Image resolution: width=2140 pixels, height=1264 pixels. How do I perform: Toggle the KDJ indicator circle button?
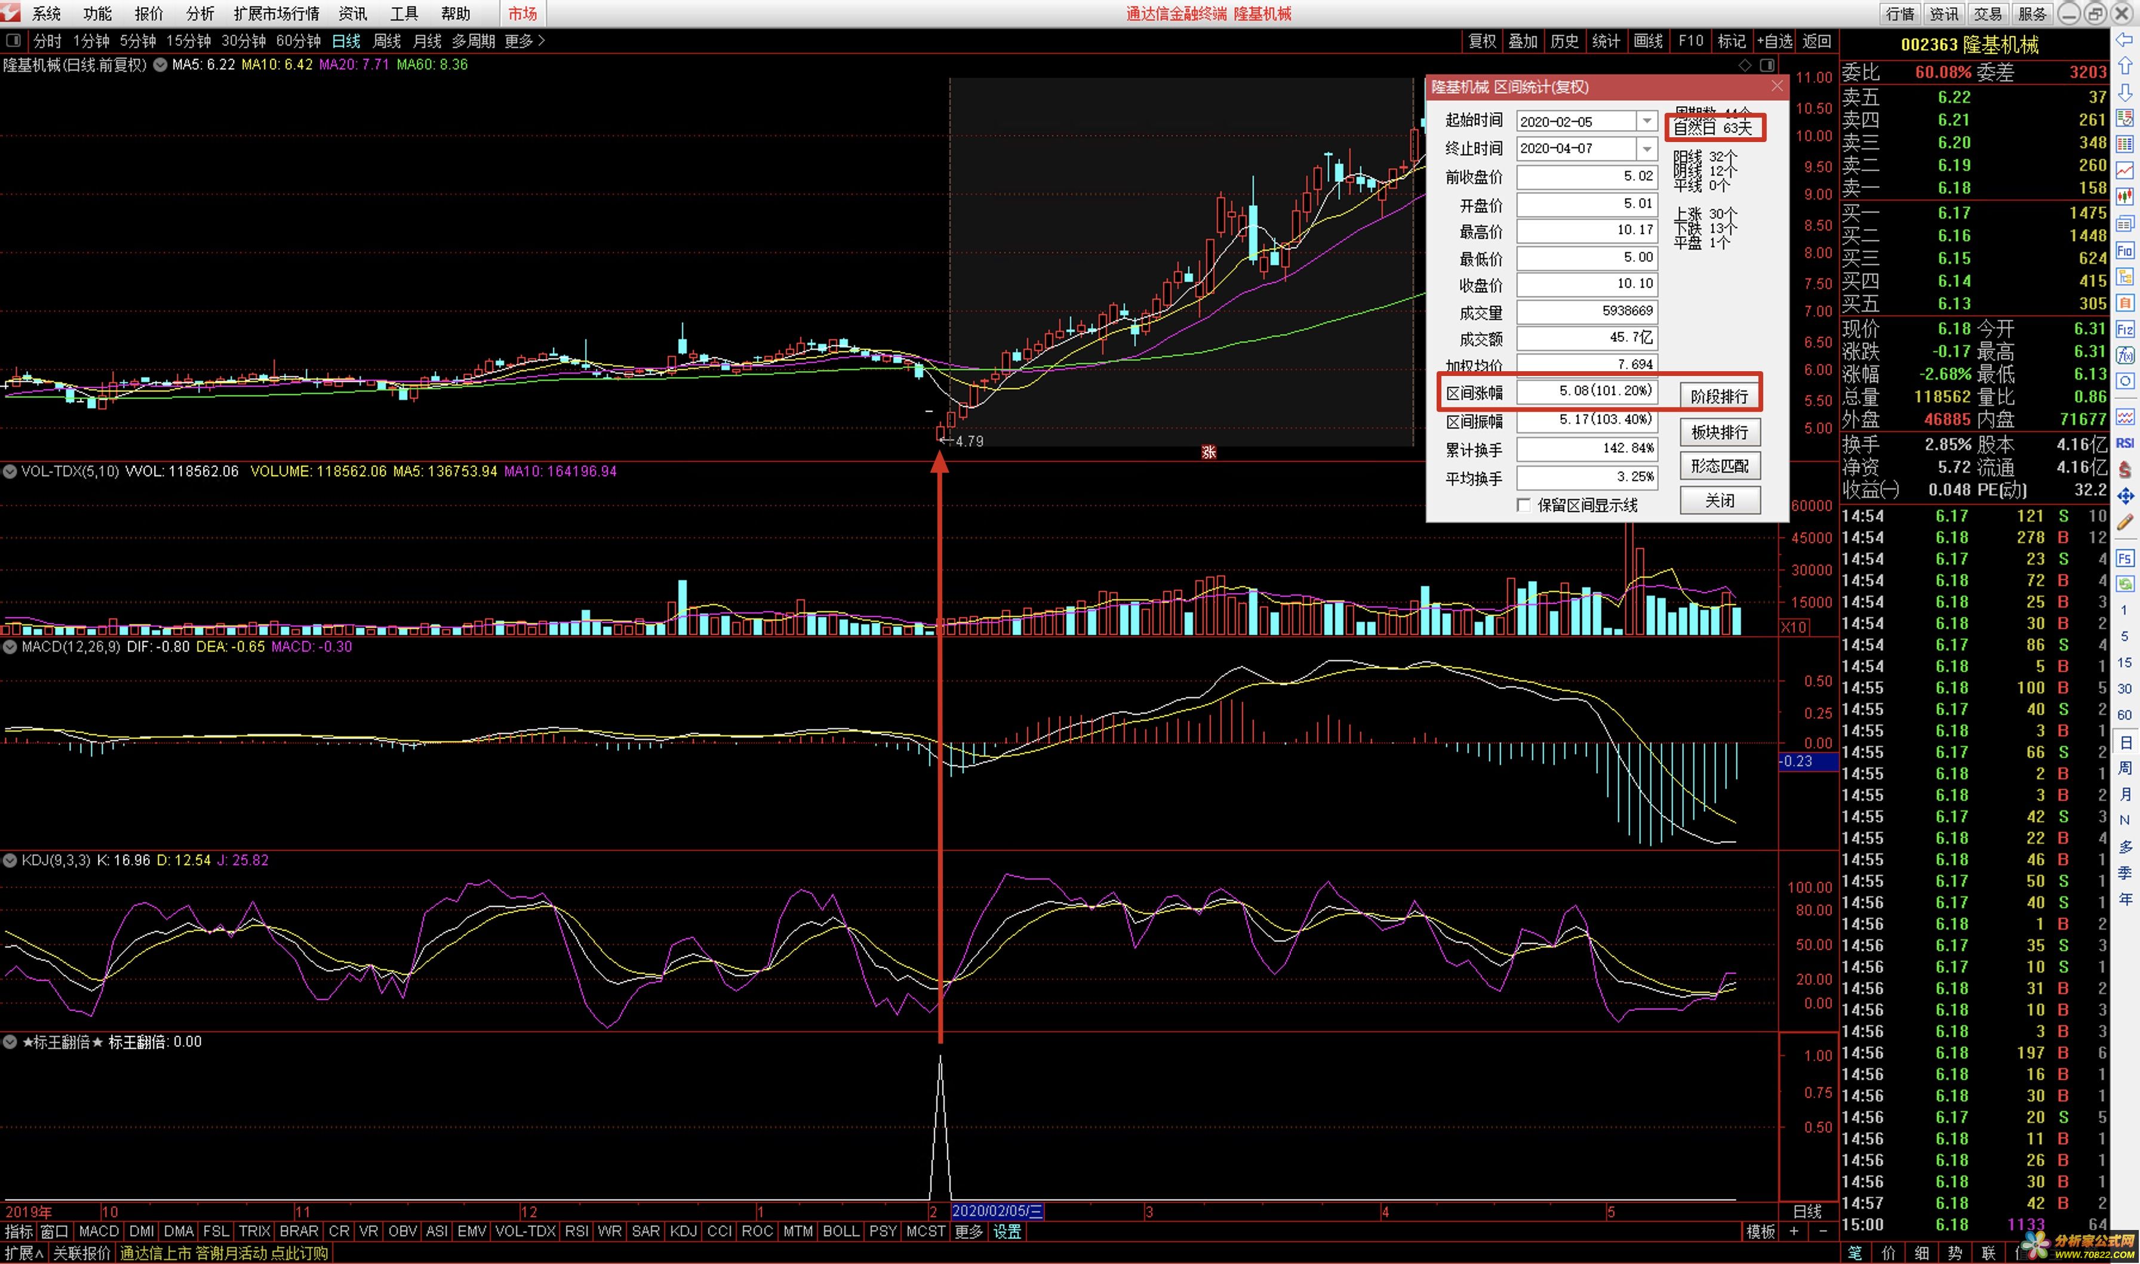(10, 860)
